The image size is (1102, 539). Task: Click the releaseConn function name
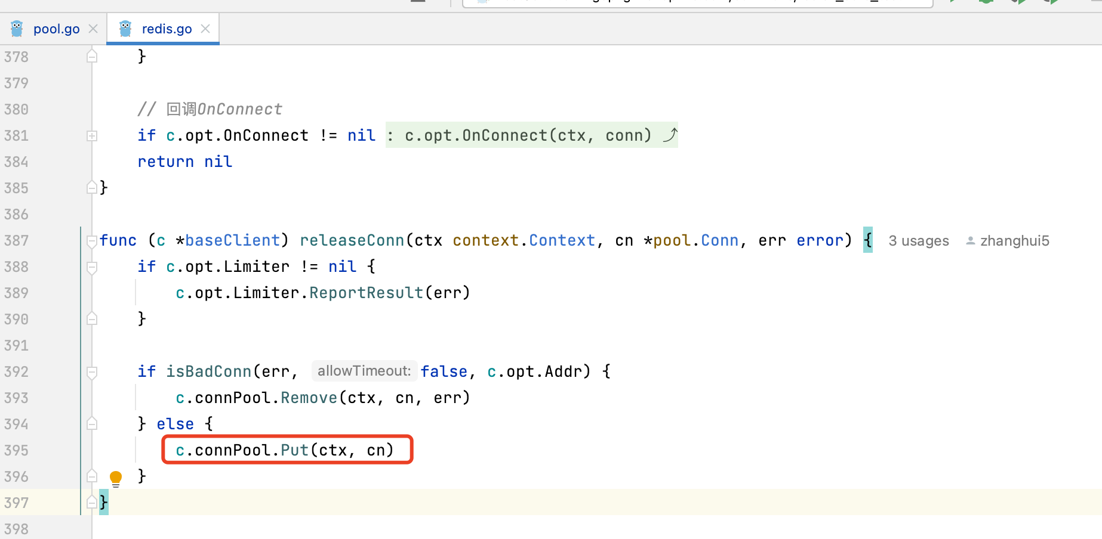click(352, 240)
